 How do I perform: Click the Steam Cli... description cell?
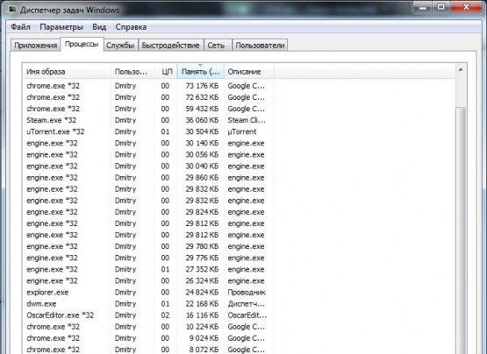pyautogui.click(x=247, y=120)
